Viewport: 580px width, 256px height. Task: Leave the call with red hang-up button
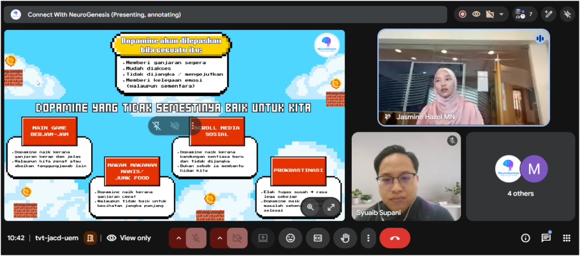395,238
